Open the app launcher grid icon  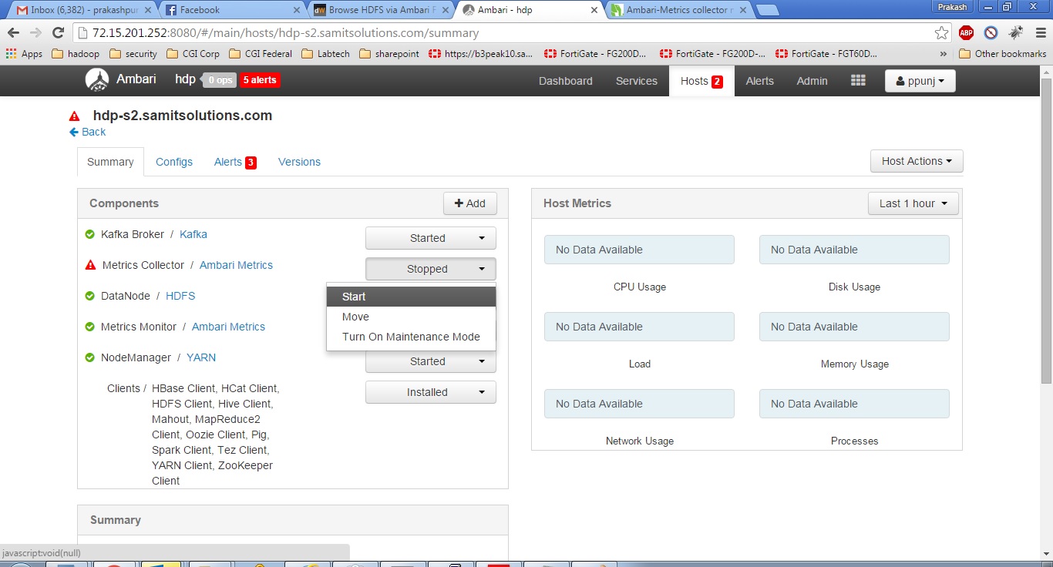click(858, 80)
